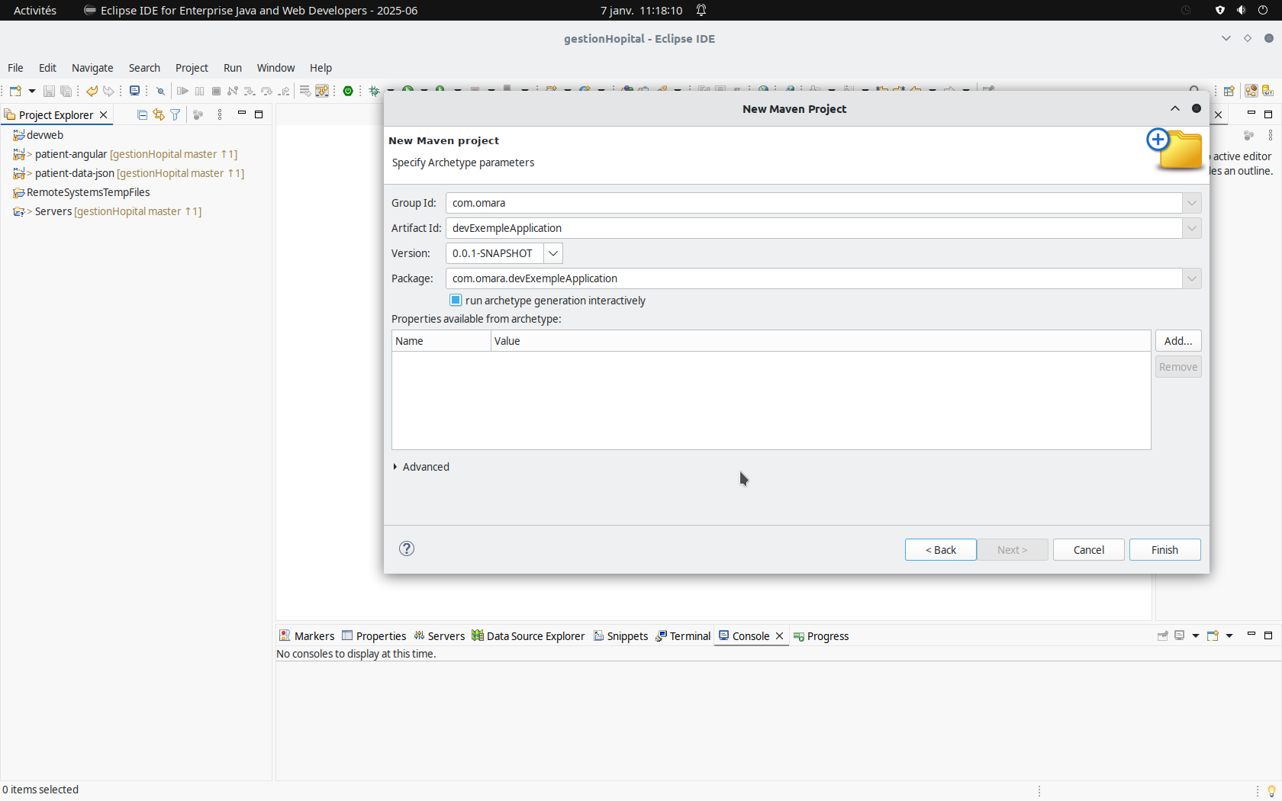Expand the Package combo box arrow
Screen dimensions: 1282x801
coord(1192,278)
